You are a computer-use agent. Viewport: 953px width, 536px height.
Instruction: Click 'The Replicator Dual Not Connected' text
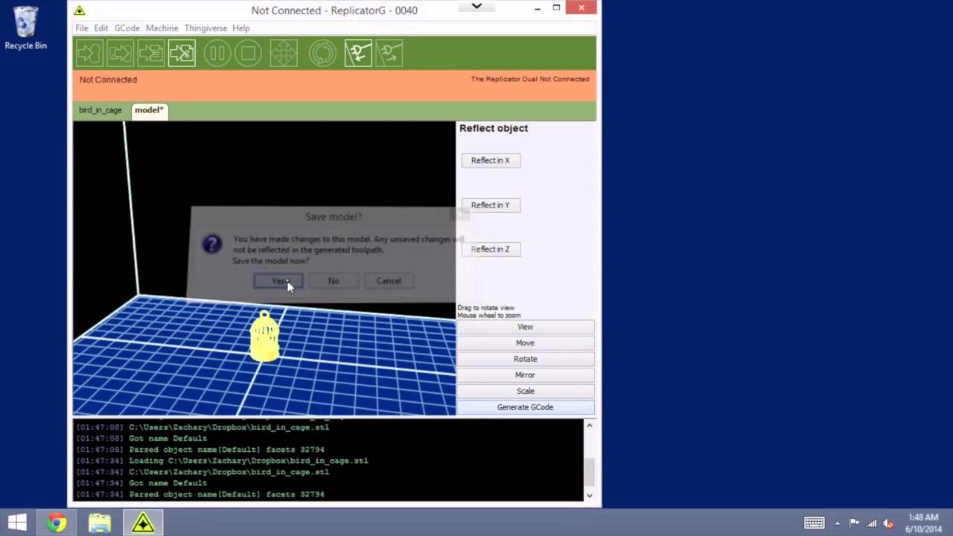[530, 79]
